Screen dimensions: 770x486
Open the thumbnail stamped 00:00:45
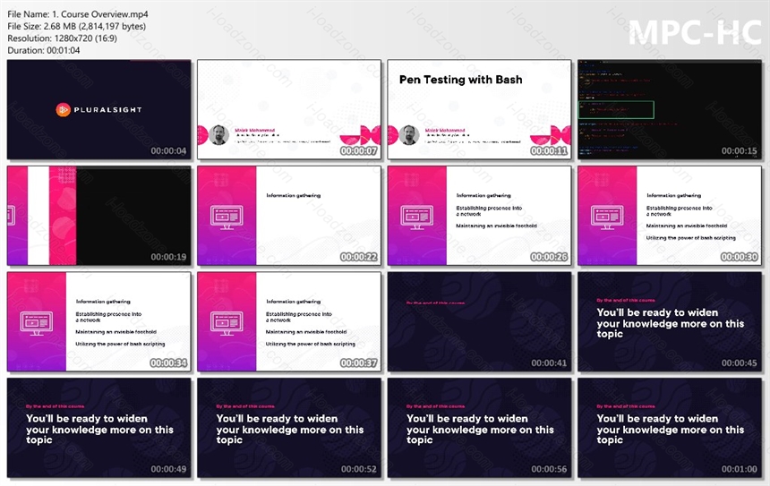tap(670, 321)
